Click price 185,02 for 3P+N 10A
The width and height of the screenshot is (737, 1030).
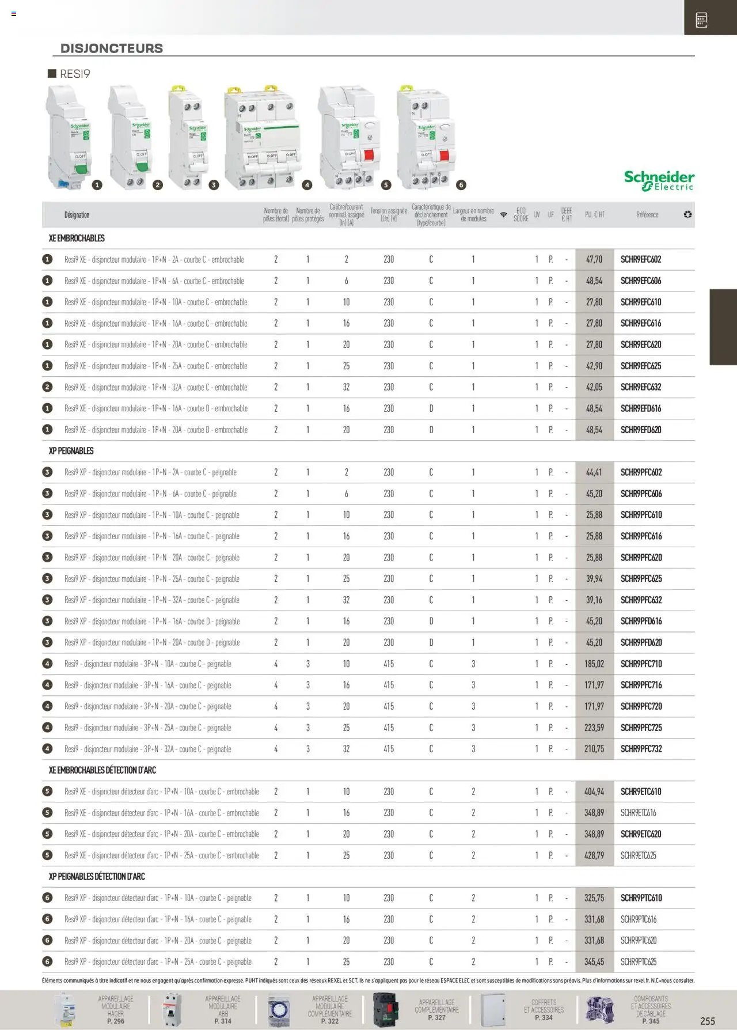[594, 664]
